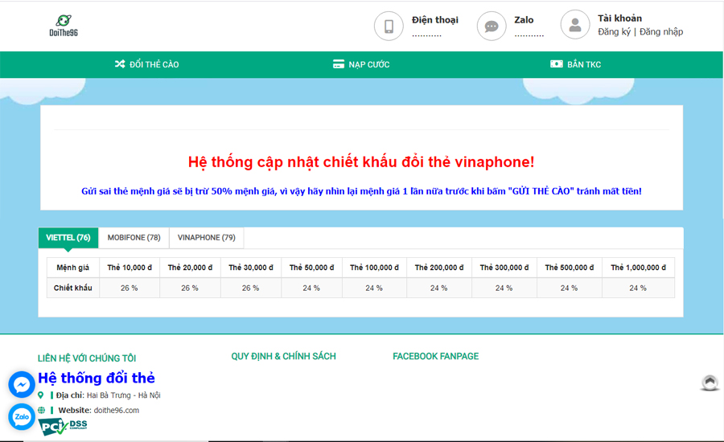Click the Quy định & chính sách heading
The height and width of the screenshot is (442, 724).
coord(283,356)
